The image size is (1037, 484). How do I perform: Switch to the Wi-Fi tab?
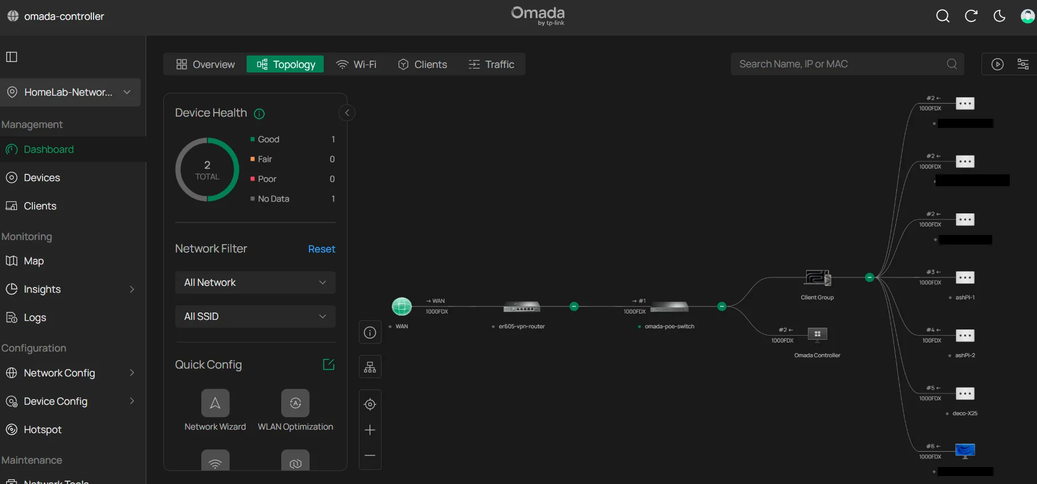356,65
